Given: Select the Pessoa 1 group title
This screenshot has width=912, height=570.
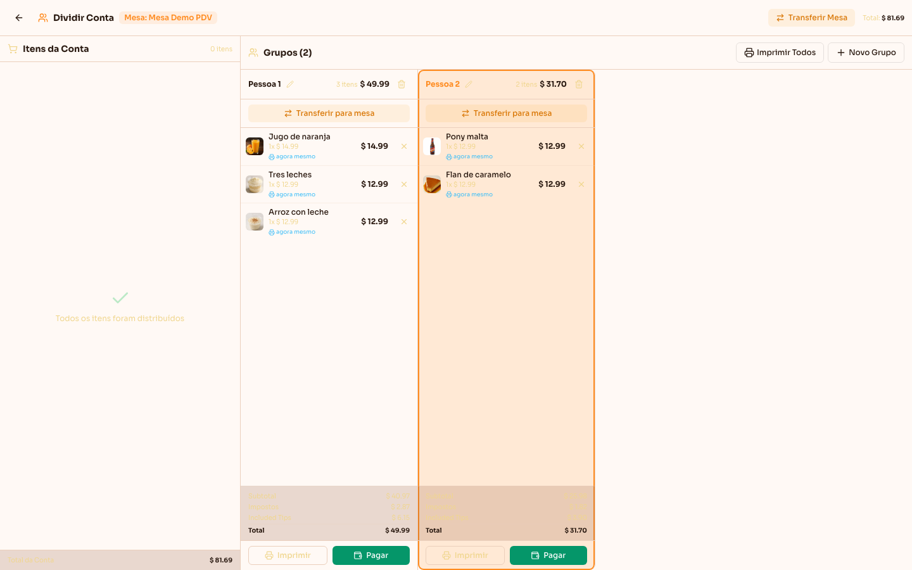Looking at the screenshot, I should 265,84.
